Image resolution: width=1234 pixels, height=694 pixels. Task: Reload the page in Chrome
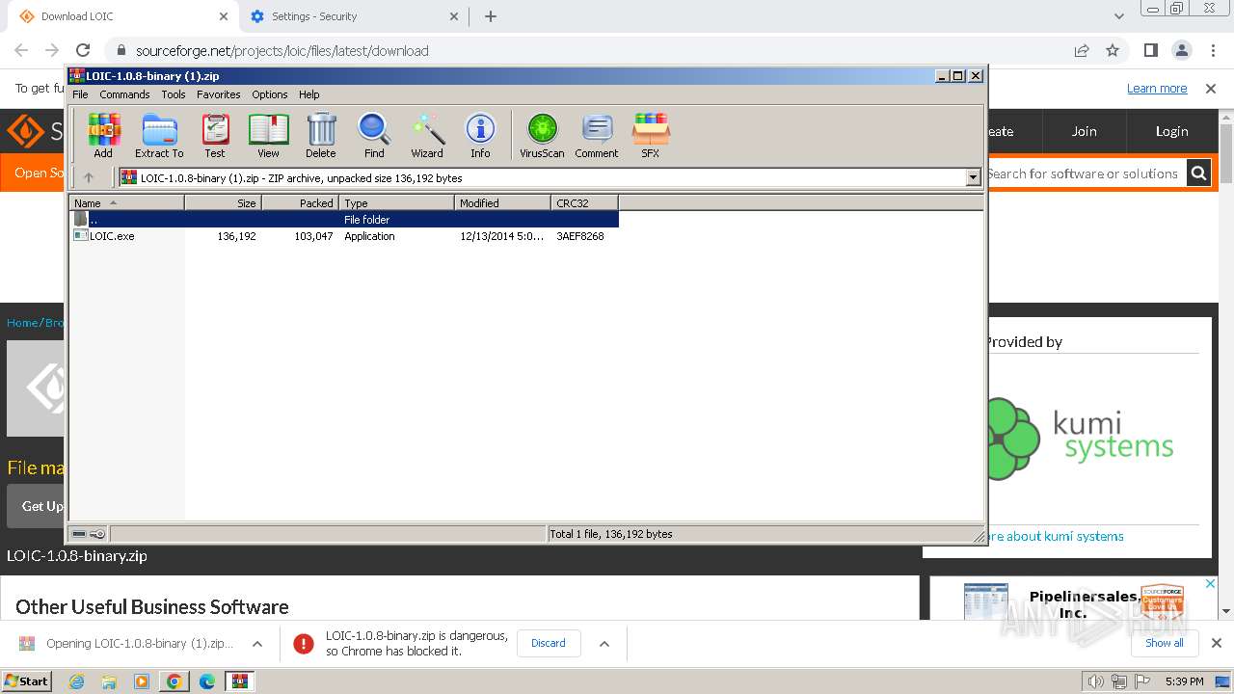[83, 50]
